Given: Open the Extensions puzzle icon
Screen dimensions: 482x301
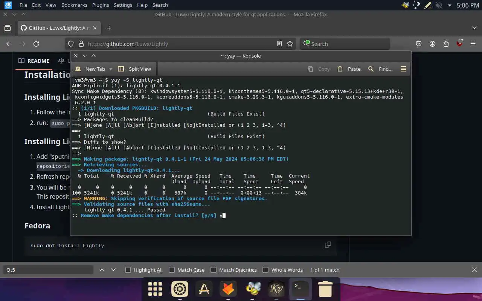Looking at the screenshot, I should click(446, 44).
